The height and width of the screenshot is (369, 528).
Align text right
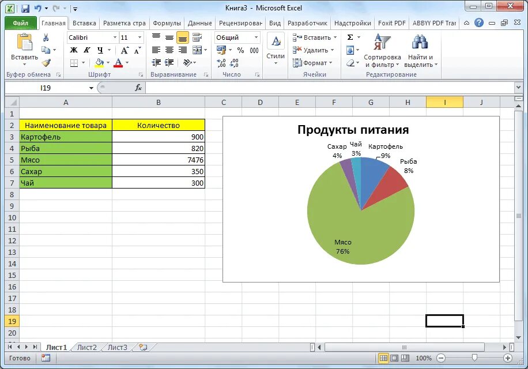(183, 50)
